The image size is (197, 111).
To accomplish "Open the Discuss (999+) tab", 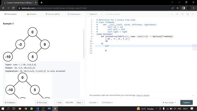I will tap(53, 14).
